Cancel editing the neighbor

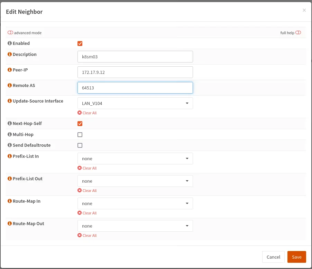[x=273, y=257]
